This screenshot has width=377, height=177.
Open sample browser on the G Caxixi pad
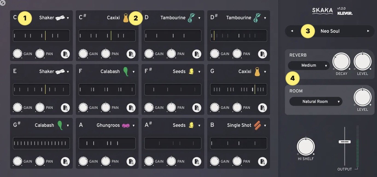(x=263, y=108)
